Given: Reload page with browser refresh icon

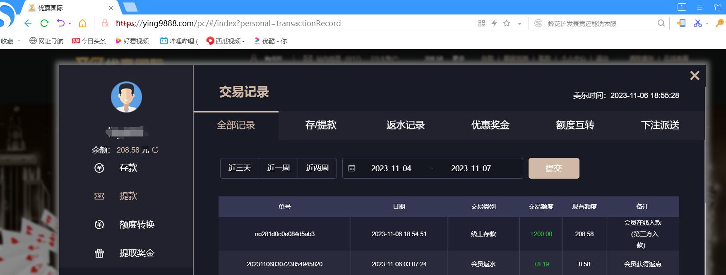Looking at the screenshot, I should click(44, 23).
